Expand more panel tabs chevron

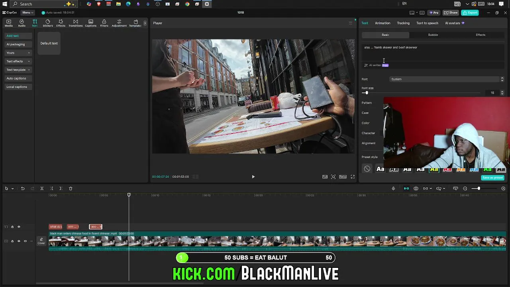click(145, 23)
